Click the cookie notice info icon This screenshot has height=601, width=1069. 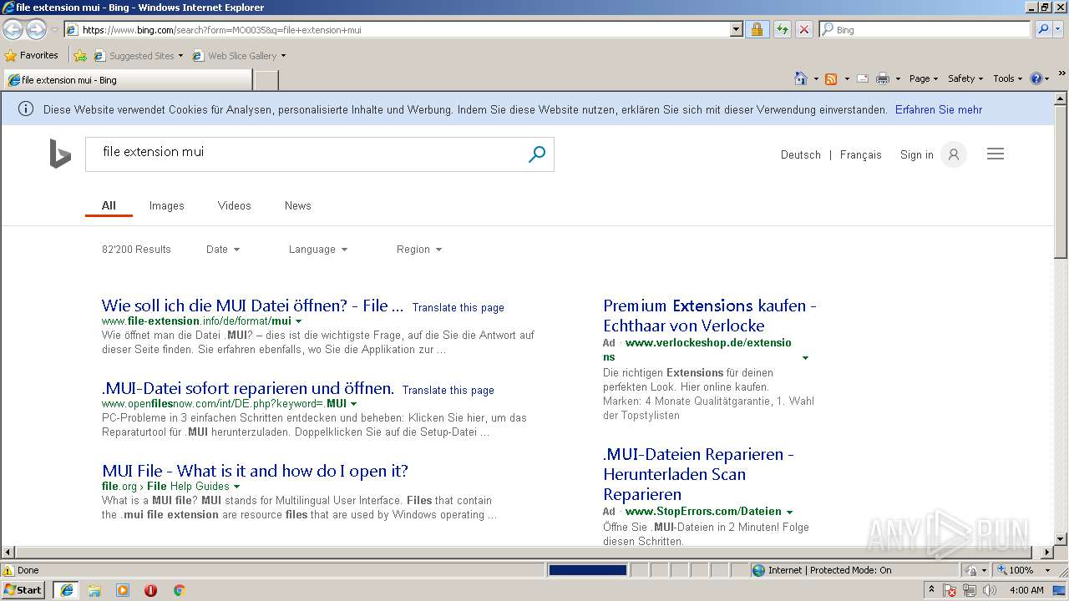[x=26, y=109]
